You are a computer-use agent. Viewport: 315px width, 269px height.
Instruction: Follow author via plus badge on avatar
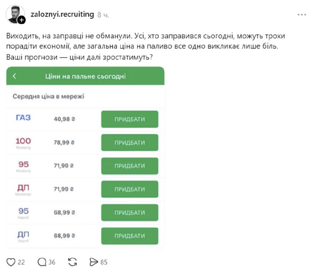click(22, 20)
